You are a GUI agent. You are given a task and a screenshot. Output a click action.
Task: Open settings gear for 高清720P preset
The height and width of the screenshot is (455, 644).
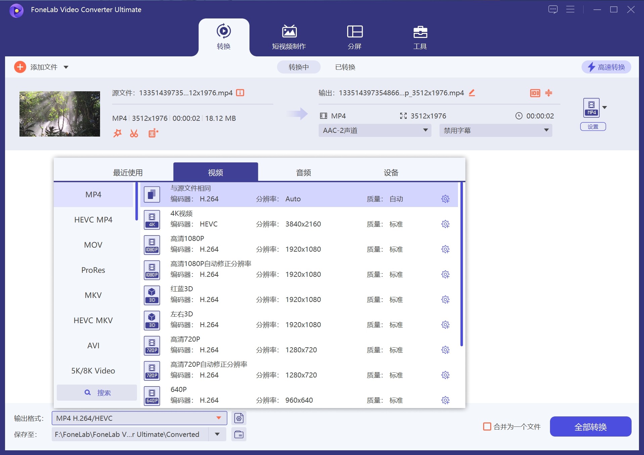pos(445,350)
